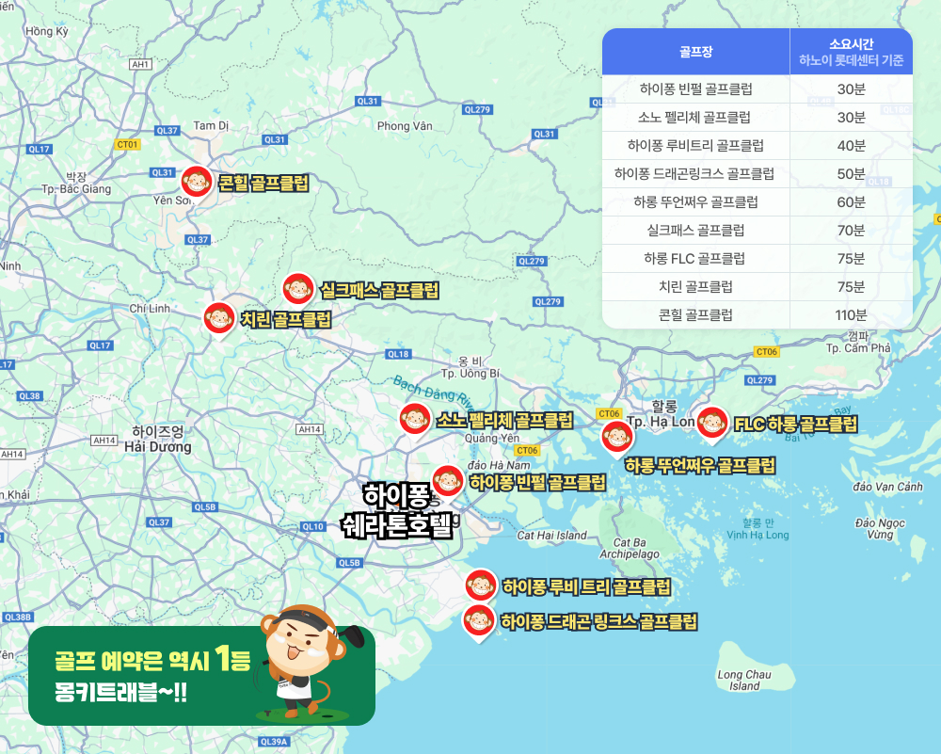941x754 pixels.
Task: Select the 소노 펠리체 골프클럽 table row name
Action: coord(694,117)
